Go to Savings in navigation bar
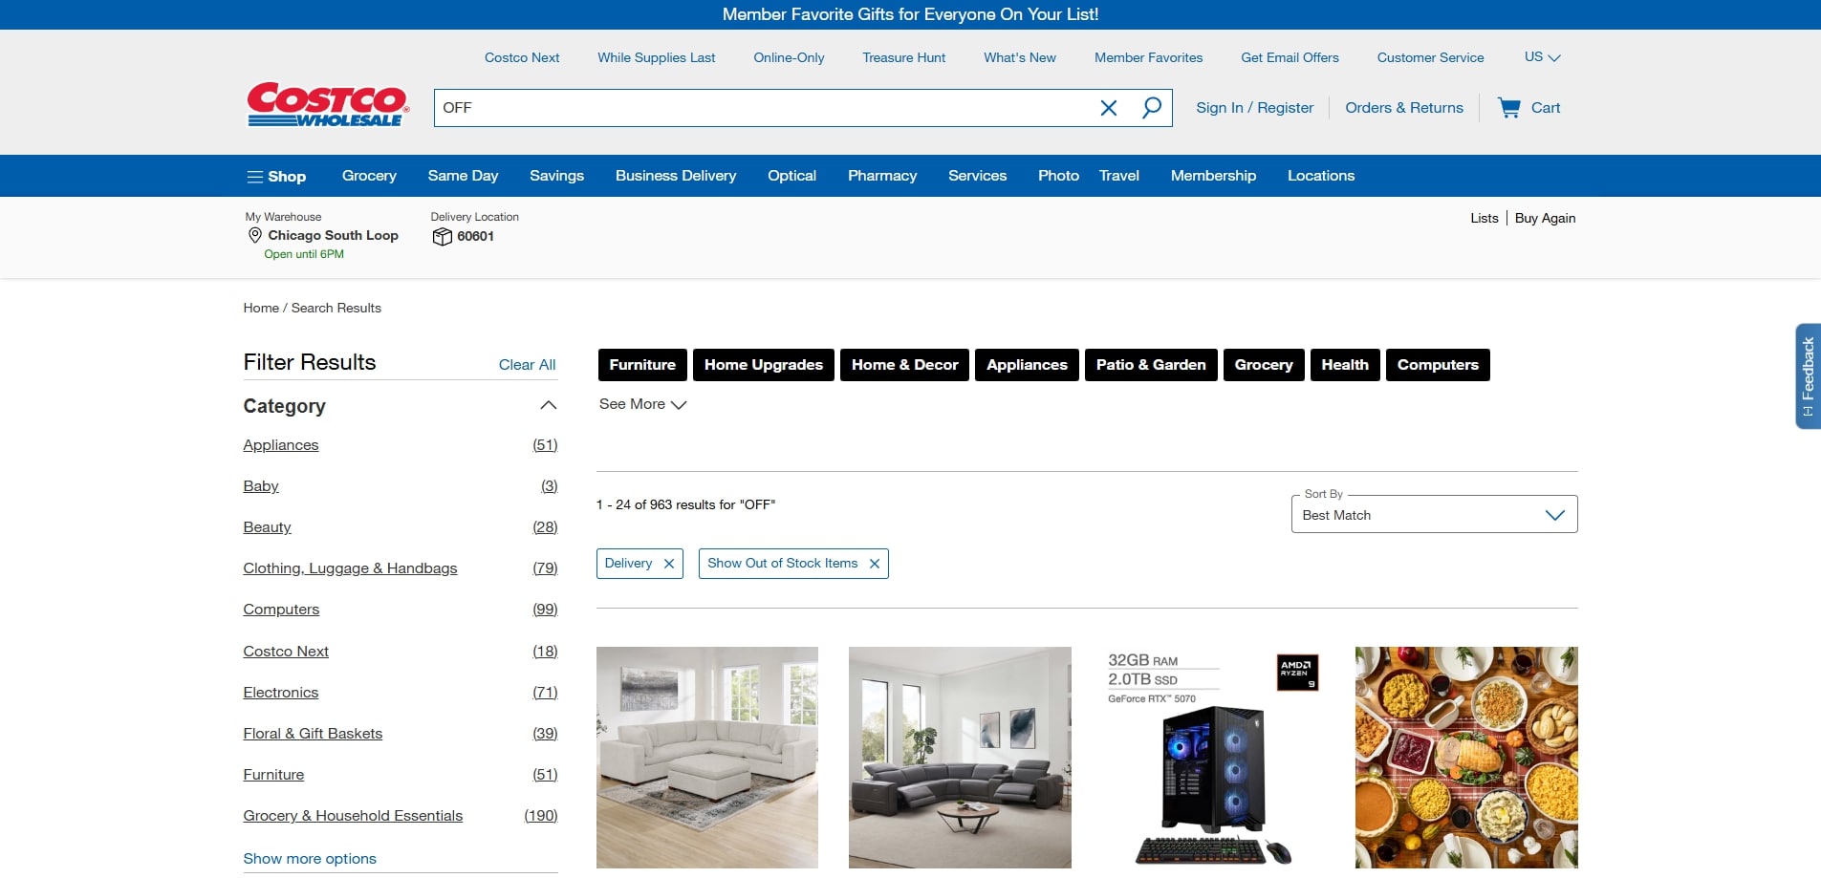The height and width of the screenshot is (878, 1821). click(x=556, y=176)
